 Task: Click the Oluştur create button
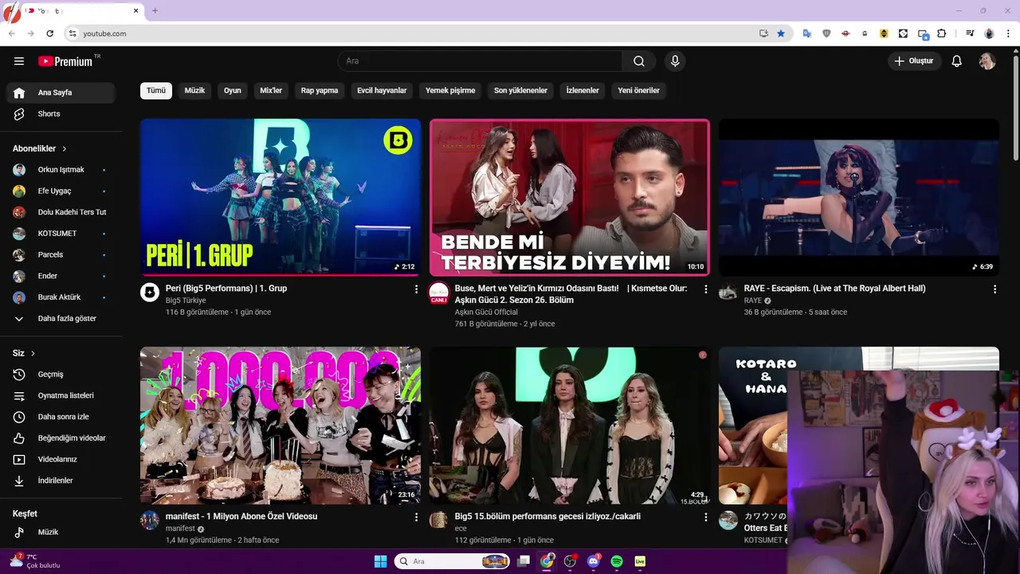(915, 61)
